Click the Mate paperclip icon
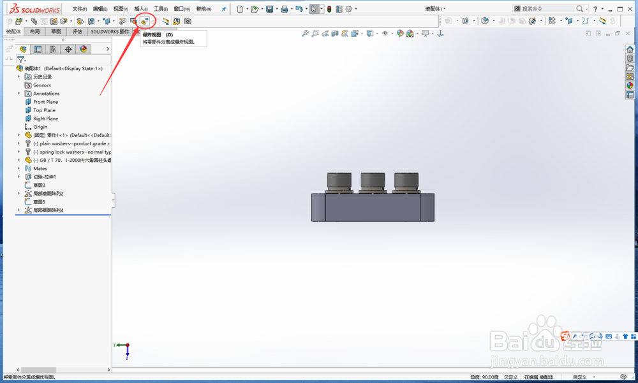 34,21
